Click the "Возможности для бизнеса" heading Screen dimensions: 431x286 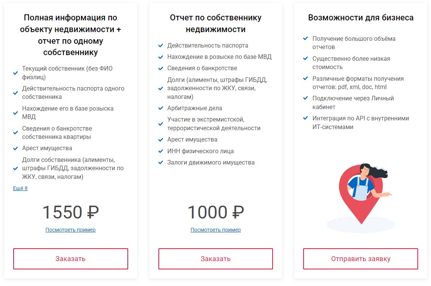point(361,18)
